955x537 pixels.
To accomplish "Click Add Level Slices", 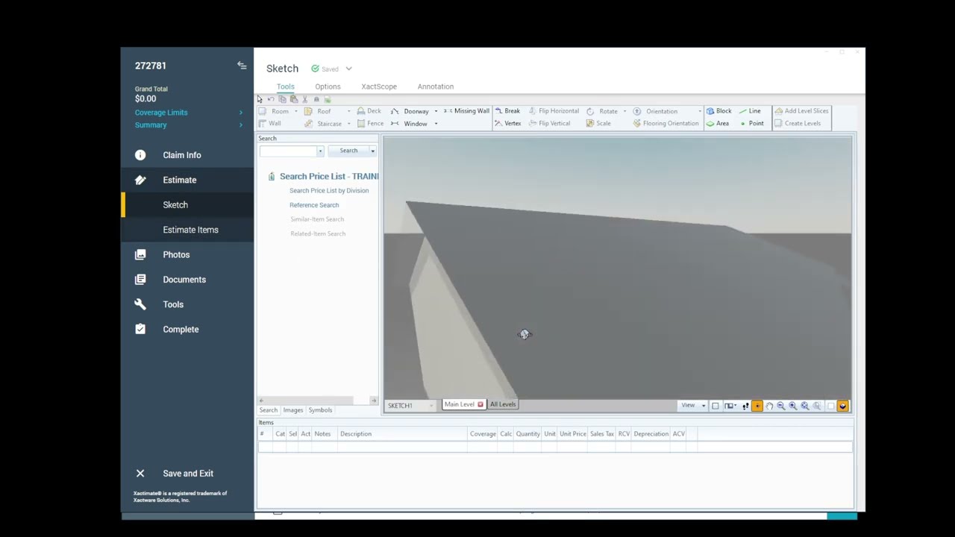I will coord(801,111).
